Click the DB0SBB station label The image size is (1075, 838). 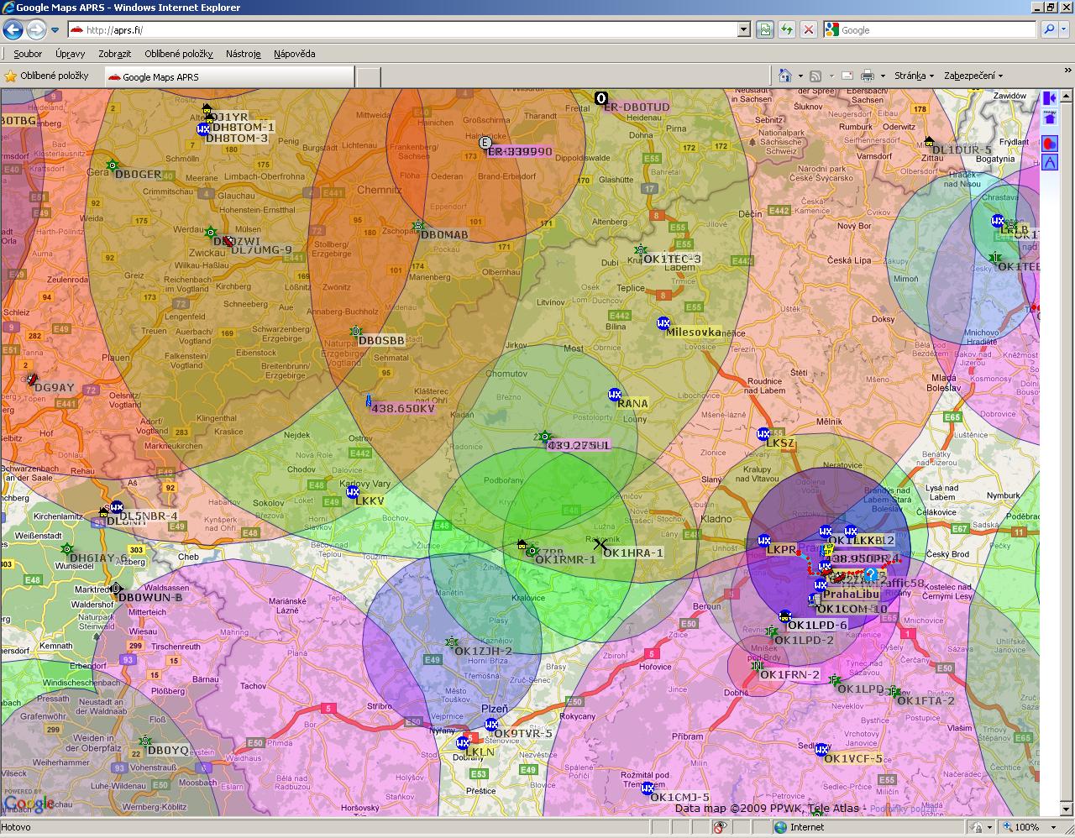point(381,340)
